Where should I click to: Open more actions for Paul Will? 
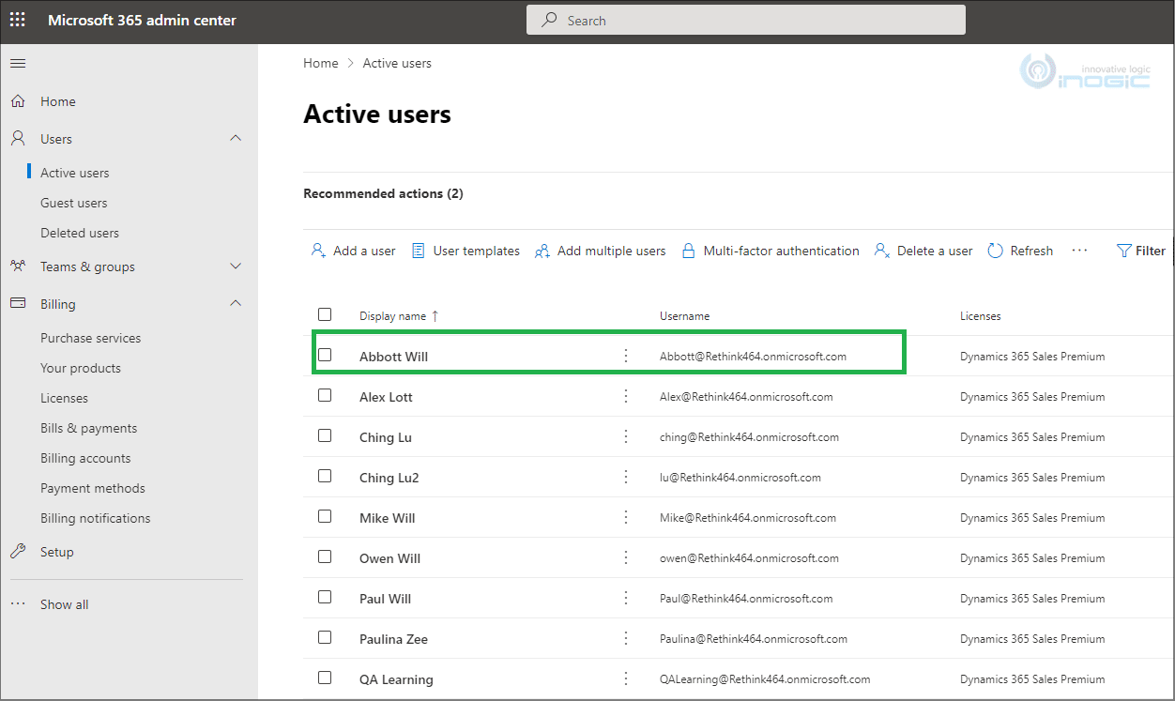click(x=626, y=599)
